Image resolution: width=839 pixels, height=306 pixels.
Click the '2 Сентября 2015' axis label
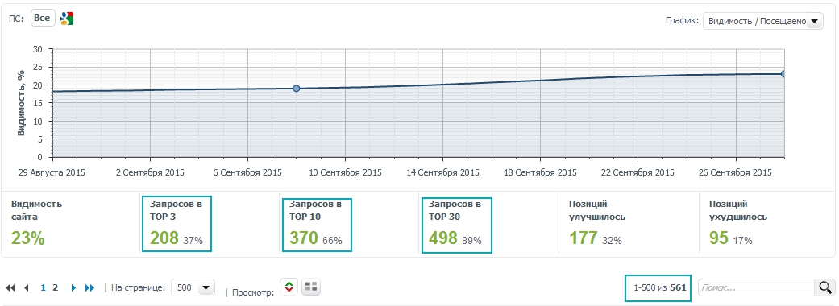pyautogui.click(x=150, y=173)
